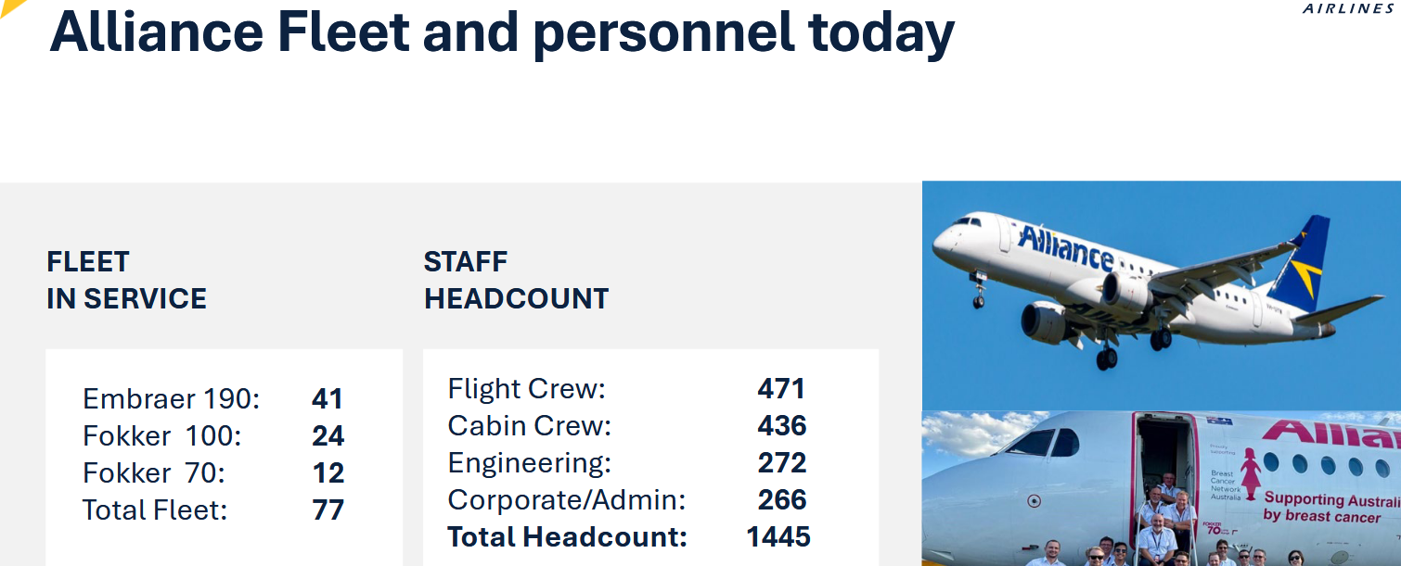Click the Cabin Crew value 436
Image resolution: width=1401 pixels, height=566 pixels.
click(781, 426)
